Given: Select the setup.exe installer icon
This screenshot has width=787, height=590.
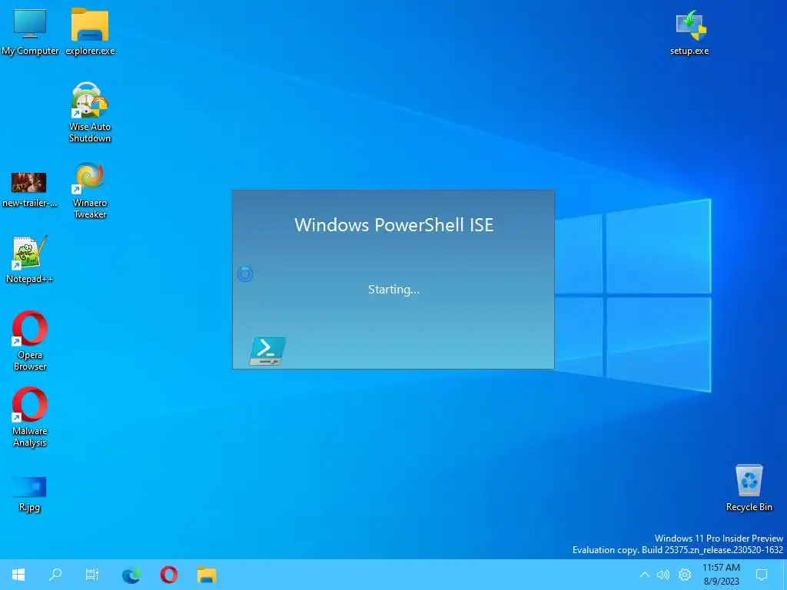Looking at the screenshot, I should click(x=689, y=32).
